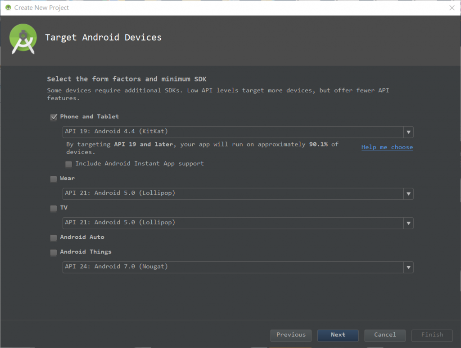Viewport: 461px width, 348px height.
Task: Go back with the Previous button
Action: click(291, 335)
